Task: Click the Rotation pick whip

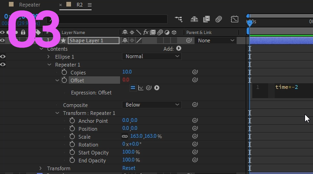Action: tap(195, 144)
